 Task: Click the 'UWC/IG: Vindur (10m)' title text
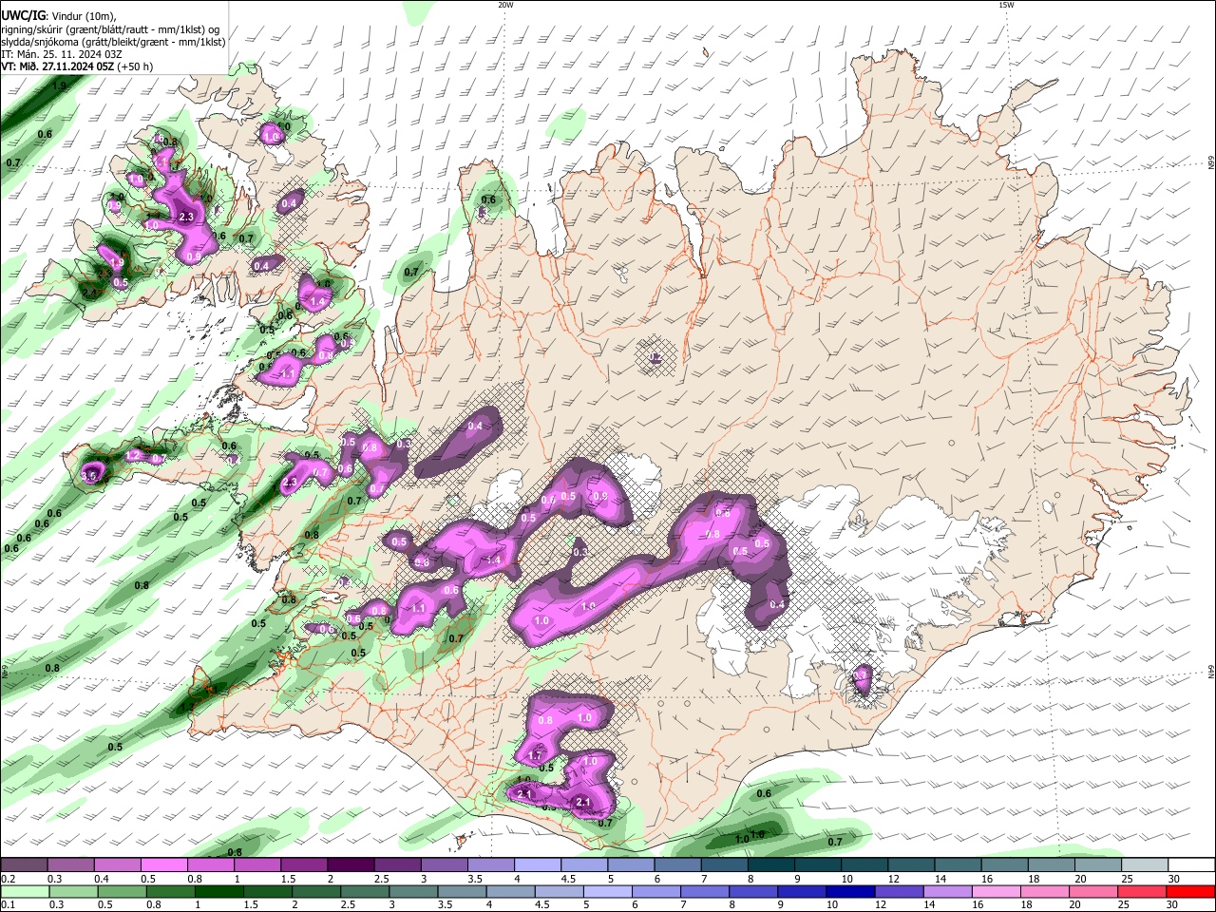pyautogui.click(x=59, y=16)
